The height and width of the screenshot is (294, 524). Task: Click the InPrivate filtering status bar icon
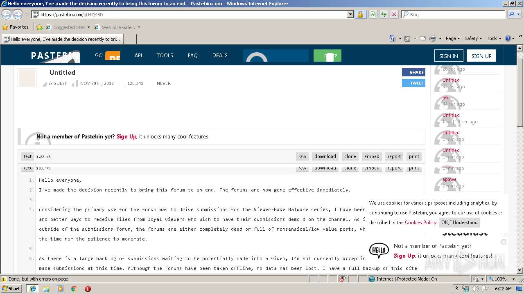click(x=343, y=279)
